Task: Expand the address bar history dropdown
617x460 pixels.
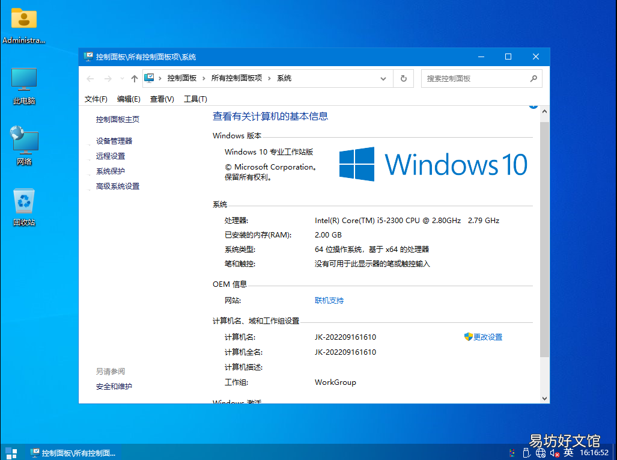Action: pyautogui.click(x=383, y=79)
